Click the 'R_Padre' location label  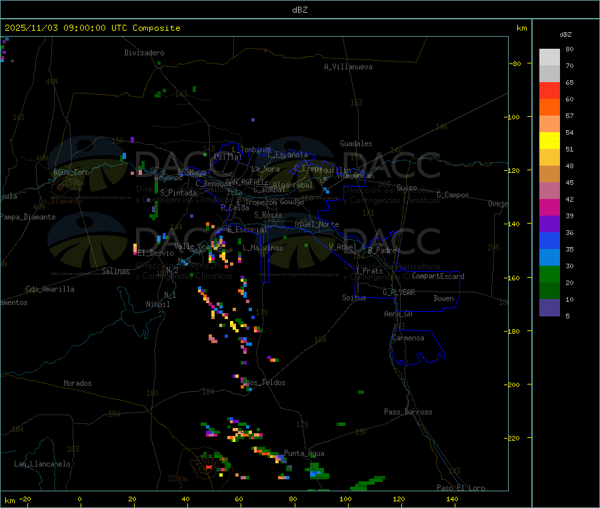click(382, 250)
